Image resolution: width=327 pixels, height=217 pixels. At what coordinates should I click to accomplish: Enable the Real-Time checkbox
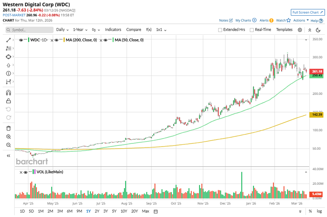tap(252, 30)
